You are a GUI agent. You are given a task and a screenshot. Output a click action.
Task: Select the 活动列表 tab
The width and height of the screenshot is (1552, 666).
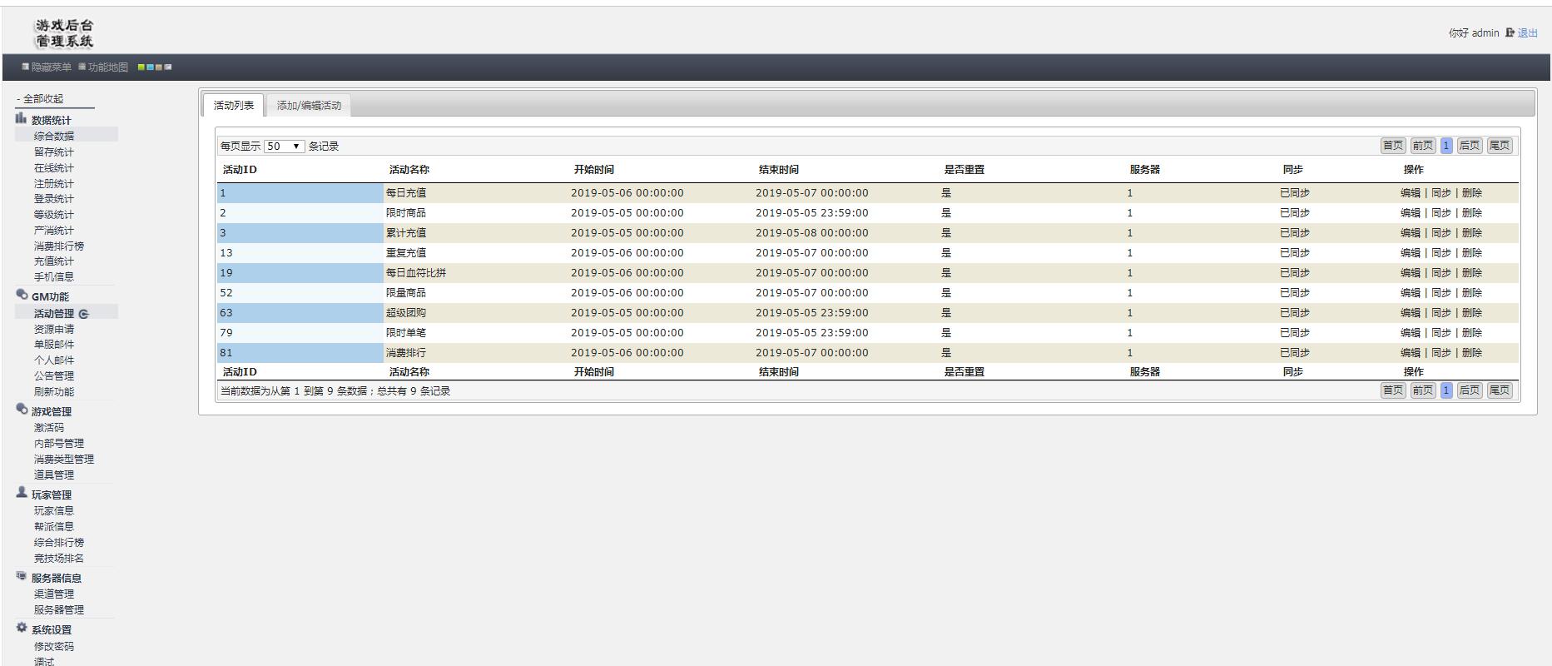tap(234, 106)
